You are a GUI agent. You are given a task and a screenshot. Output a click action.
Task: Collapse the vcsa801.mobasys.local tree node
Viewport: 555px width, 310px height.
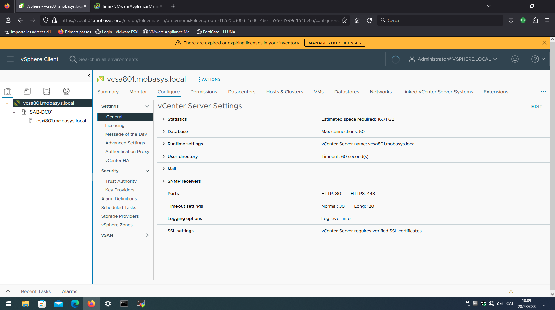[x=7, y=103]
